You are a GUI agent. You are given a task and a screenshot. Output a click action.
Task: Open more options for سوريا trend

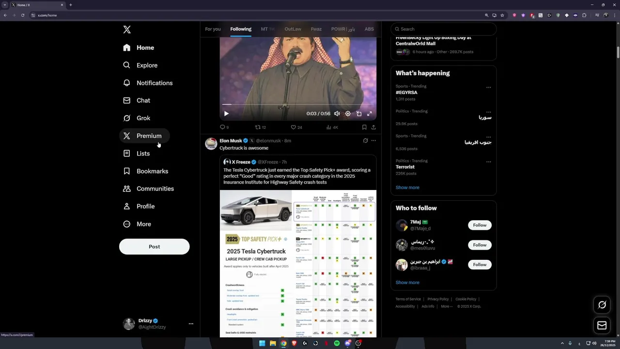488,112
